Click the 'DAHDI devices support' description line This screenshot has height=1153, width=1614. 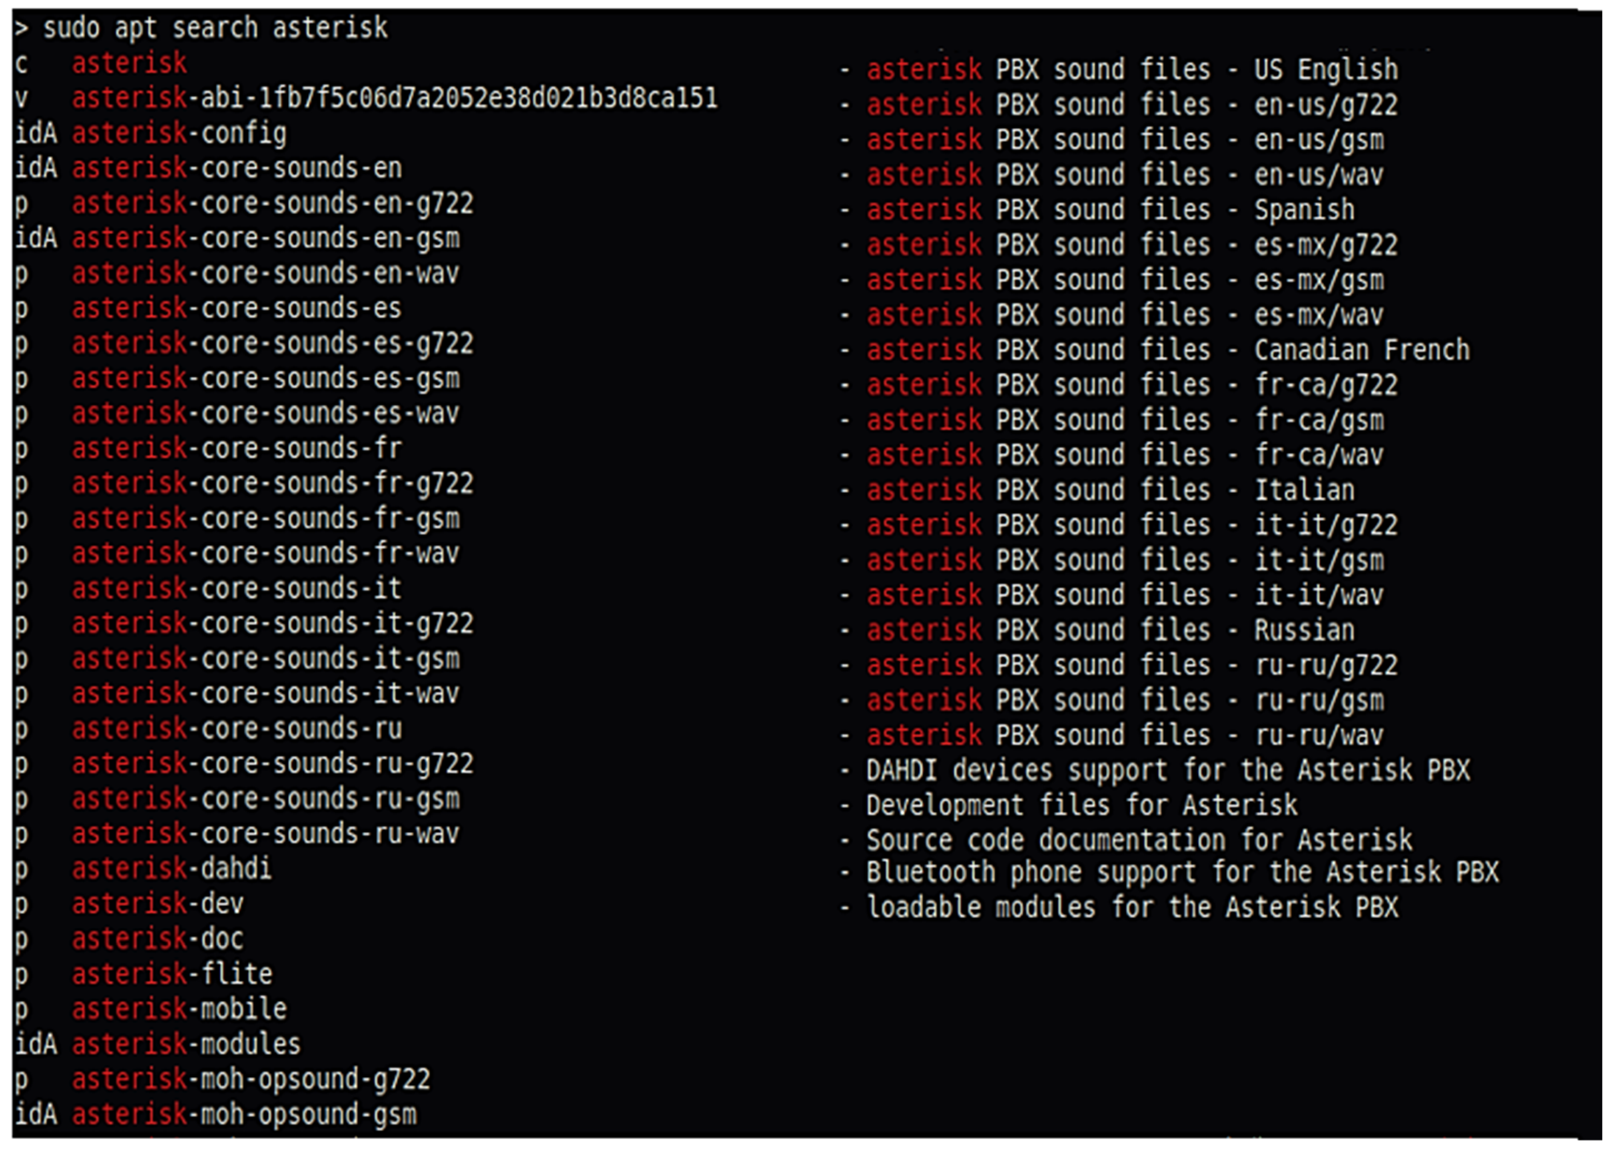[x=1167, y=770]
